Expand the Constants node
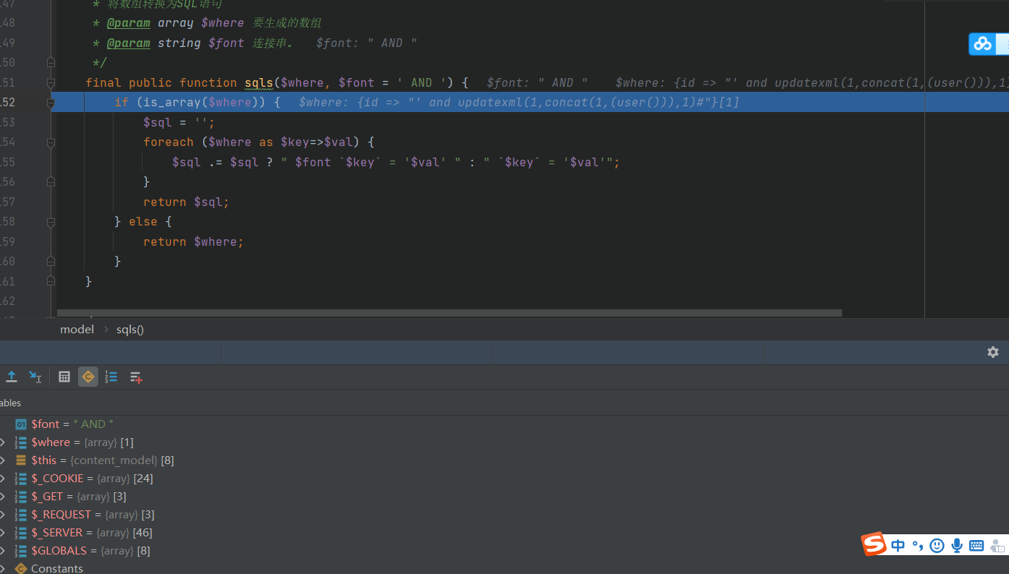This screenshot has width=1009, height=574. [x=2, y=568]
